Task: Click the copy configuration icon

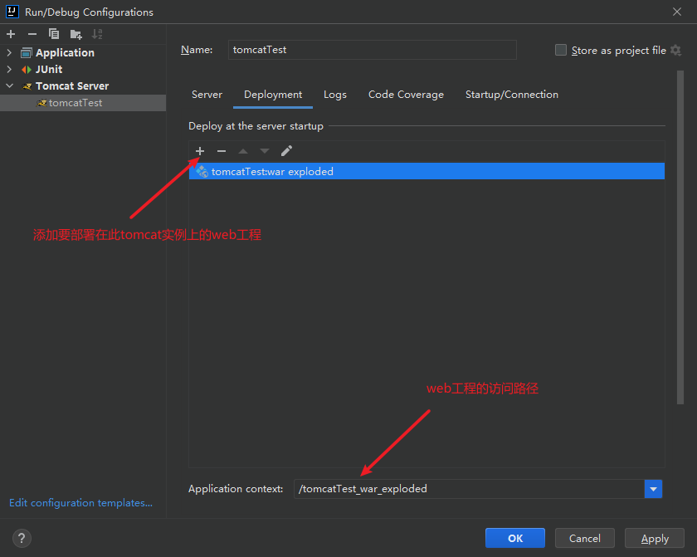Action: 54,34
